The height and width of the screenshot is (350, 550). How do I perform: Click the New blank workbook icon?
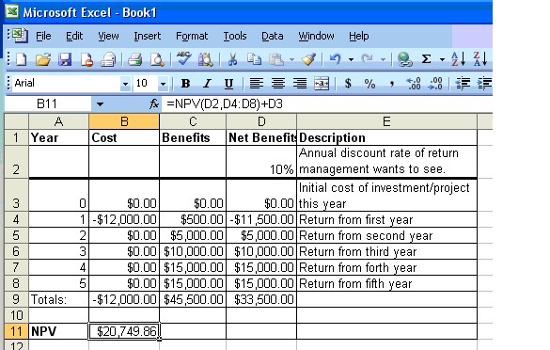[x=21, y=59]
